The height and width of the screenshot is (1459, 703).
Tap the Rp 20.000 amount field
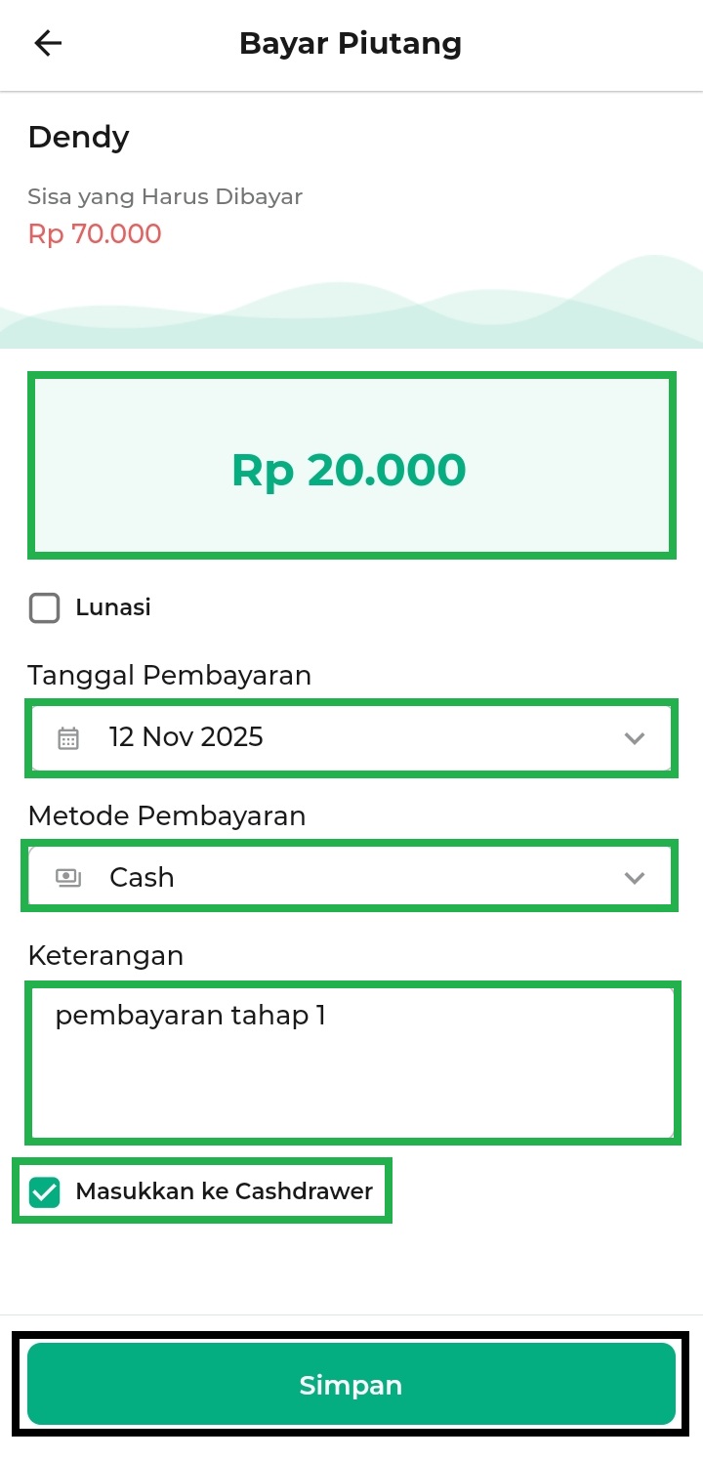point(350,470)
